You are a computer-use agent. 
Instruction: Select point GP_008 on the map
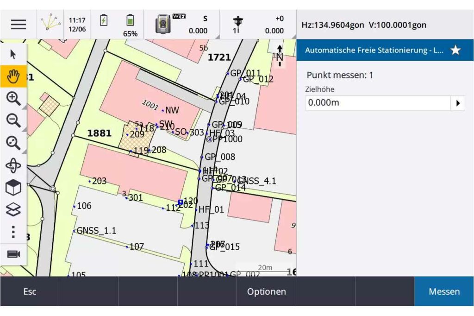[202, 157]
